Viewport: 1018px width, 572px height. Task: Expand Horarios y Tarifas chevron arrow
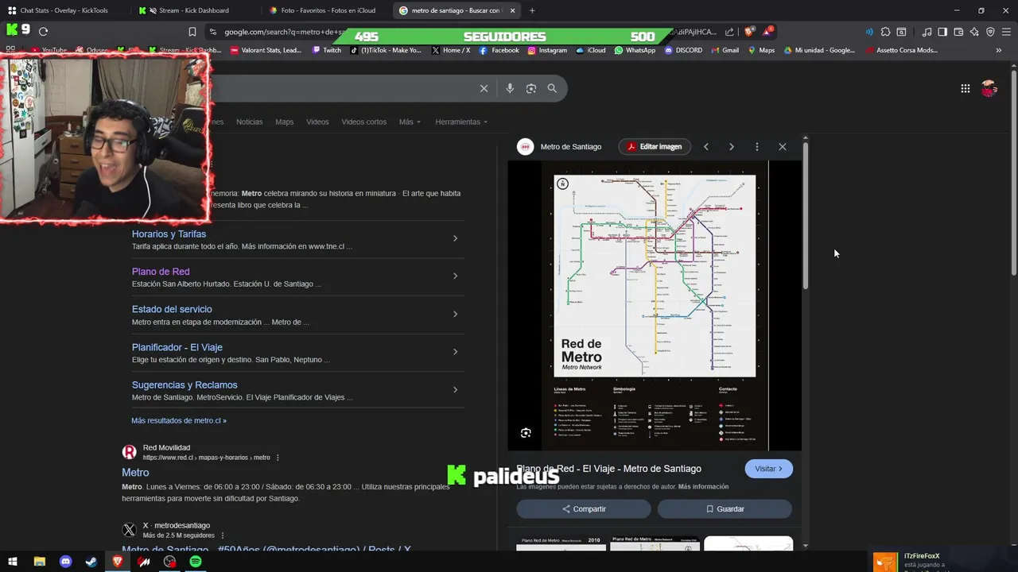[455, 238]
